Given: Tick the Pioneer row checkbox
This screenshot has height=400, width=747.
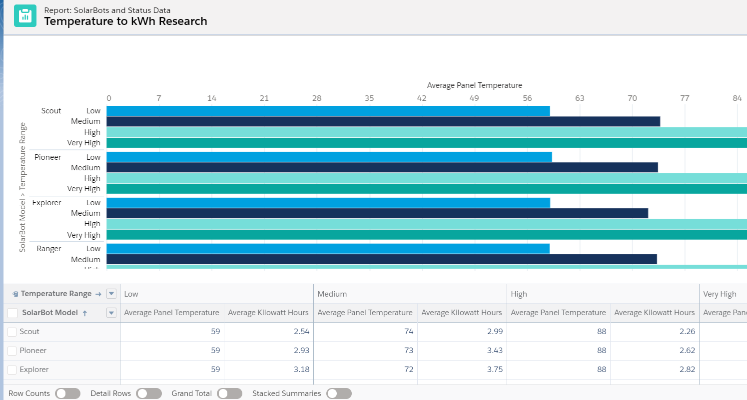Looking at the screenshot, I should [12, 351].
